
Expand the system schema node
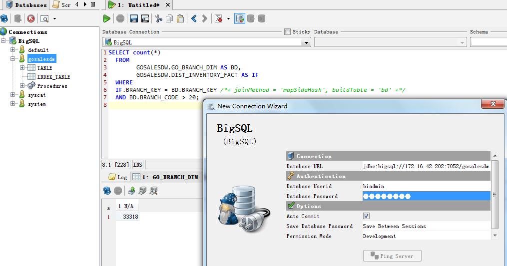12,104
